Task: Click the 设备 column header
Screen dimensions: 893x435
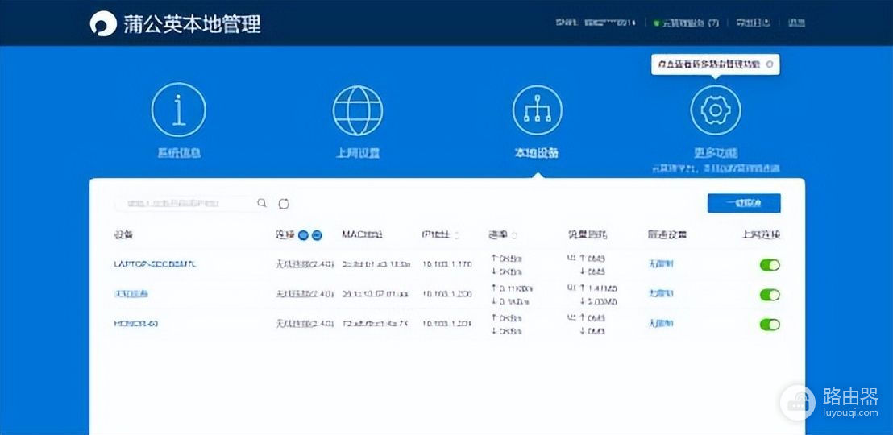Action: tap(123, 235)
